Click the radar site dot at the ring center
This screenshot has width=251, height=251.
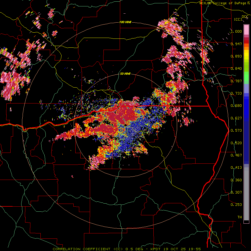125,125
